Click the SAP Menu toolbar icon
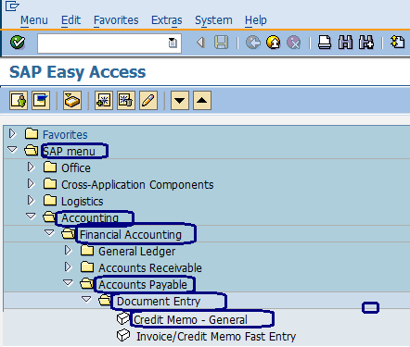 coord(41,100)
